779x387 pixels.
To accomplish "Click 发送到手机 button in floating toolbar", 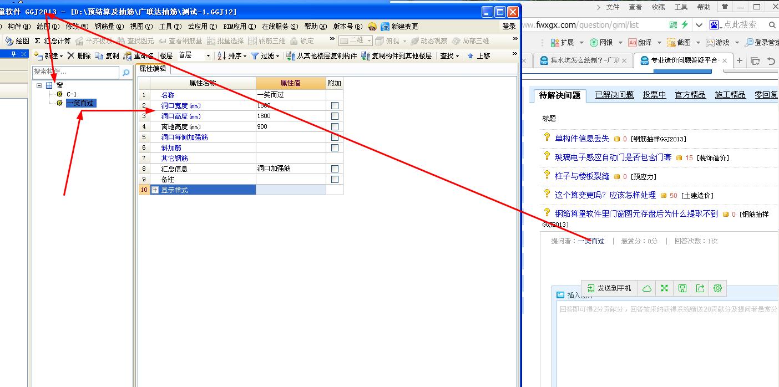I will pyautogui.click(x=609, y=288).
